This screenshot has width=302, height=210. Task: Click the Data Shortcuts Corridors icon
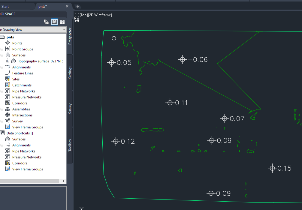8,163
